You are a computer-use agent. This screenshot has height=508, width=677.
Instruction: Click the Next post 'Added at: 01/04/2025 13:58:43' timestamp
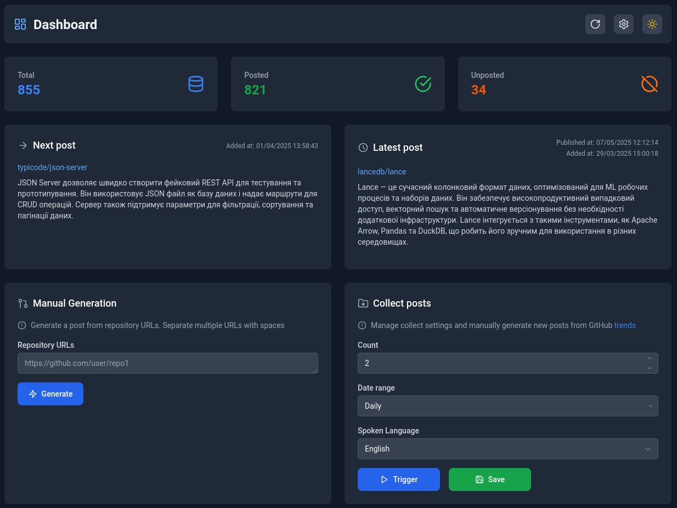(x=272, y=146)
